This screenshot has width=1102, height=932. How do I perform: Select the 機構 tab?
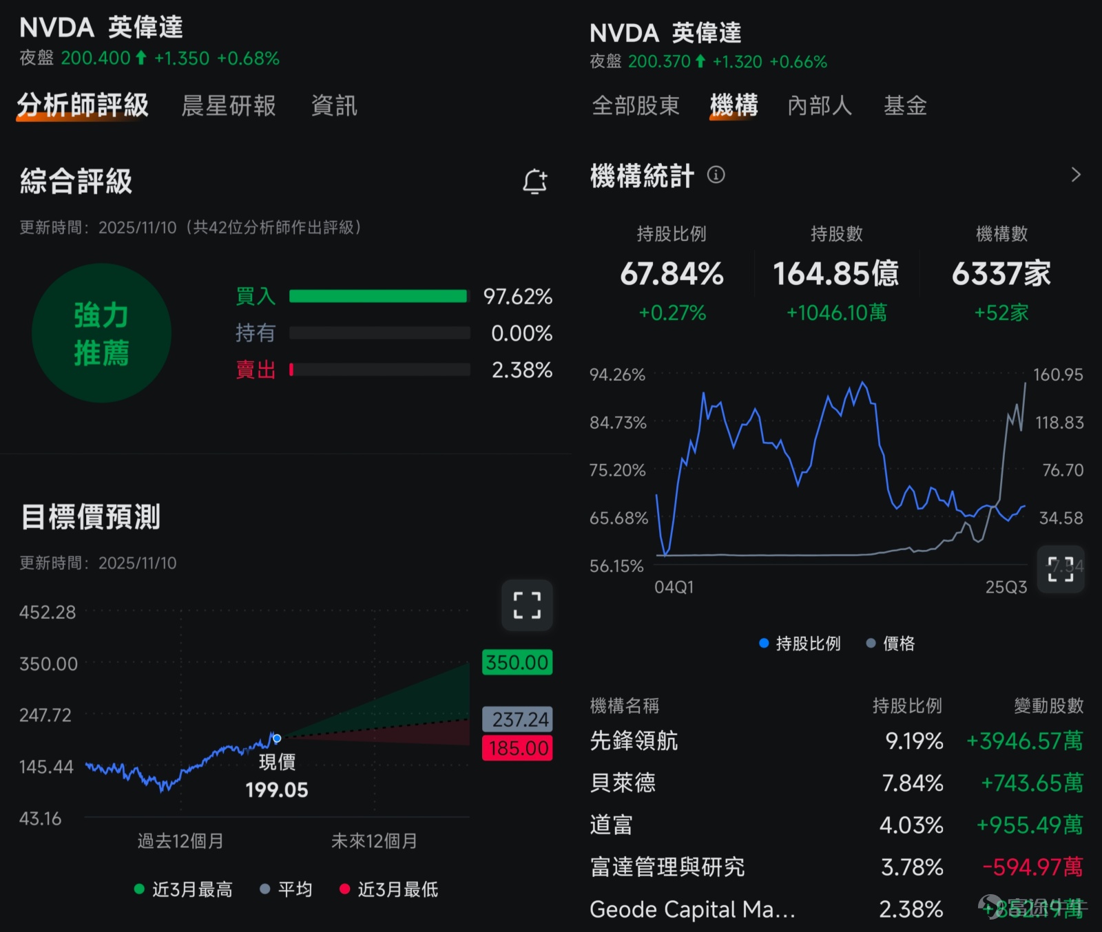(x=734, y=106)
